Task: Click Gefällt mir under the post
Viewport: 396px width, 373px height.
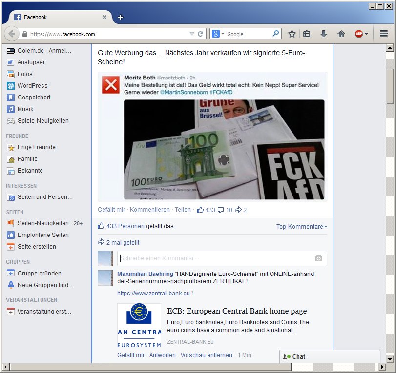Action: point(111,210)
